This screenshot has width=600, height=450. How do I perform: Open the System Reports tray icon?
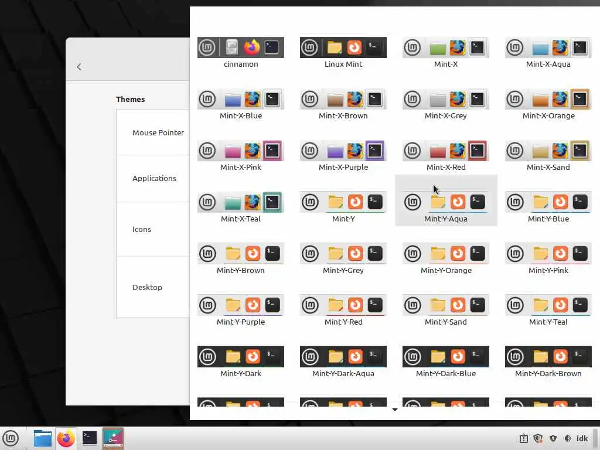[523, 438]
